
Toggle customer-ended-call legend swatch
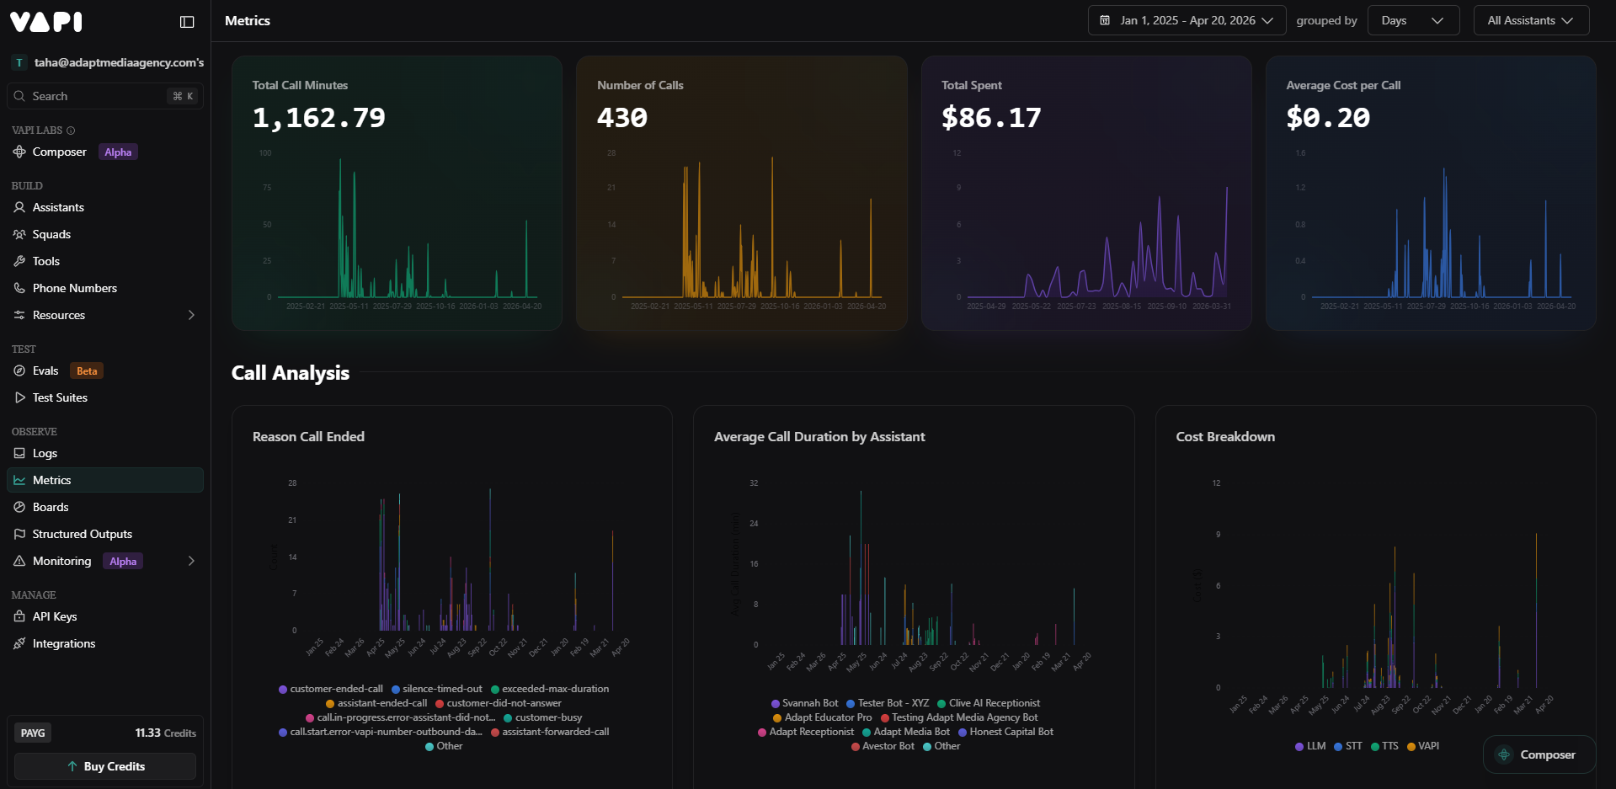point(283,689)
